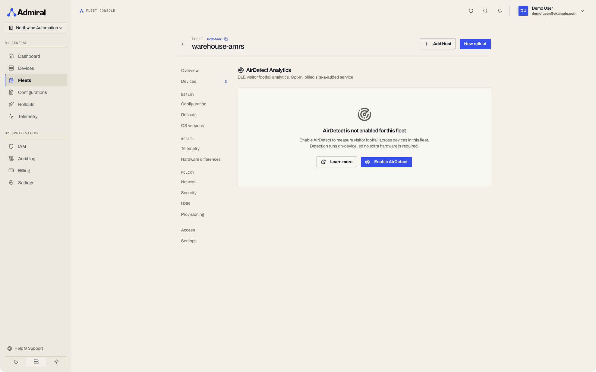
Task: Open the Configuration item under Deploy
Action: pyautogui.click(x=204, y=104)
